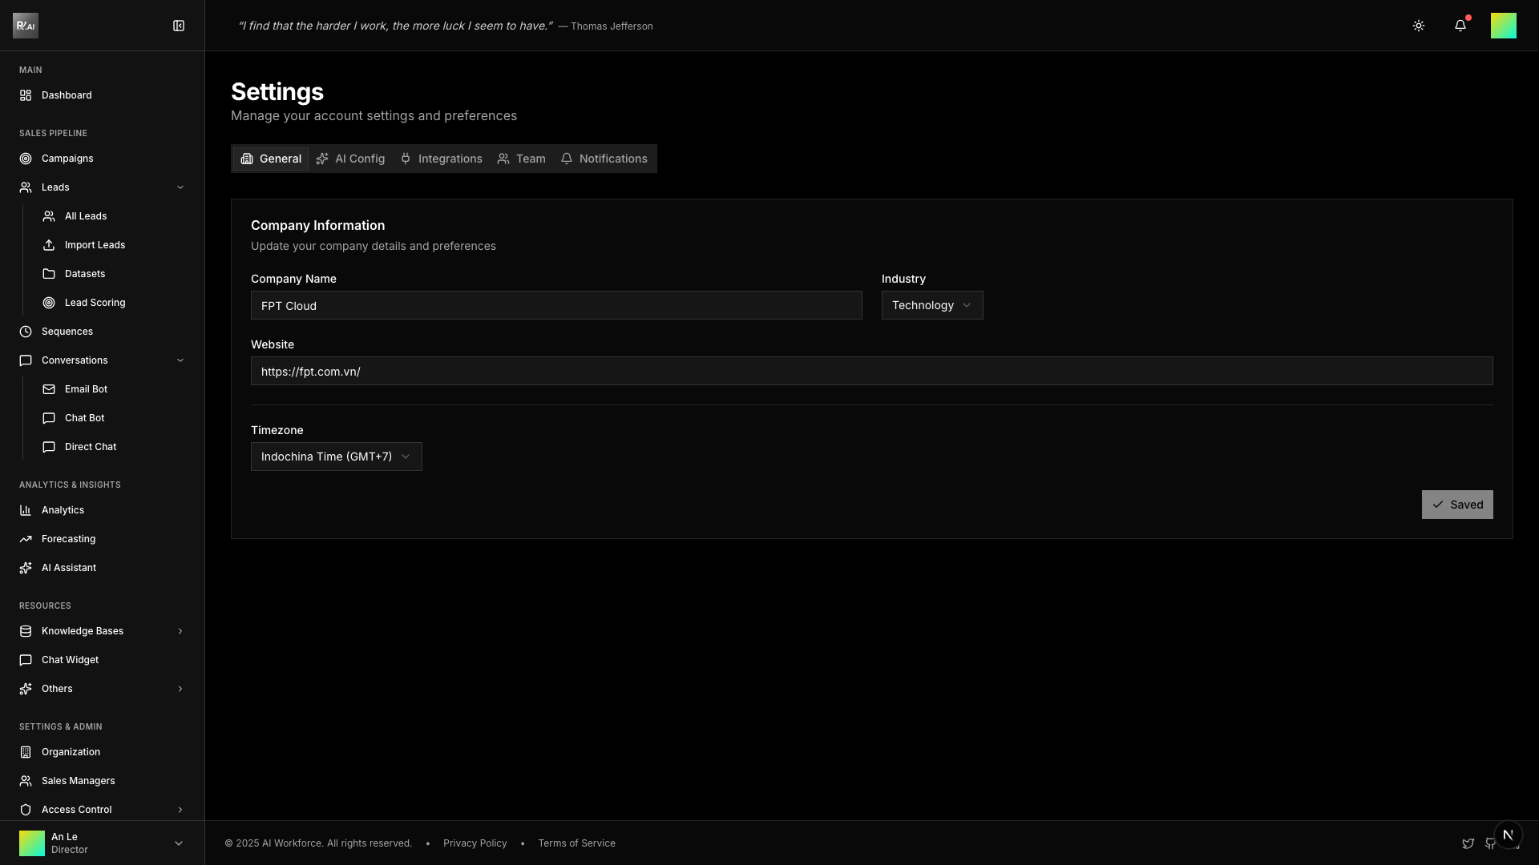Switch to AI Config tab

(x=351, y=159)
